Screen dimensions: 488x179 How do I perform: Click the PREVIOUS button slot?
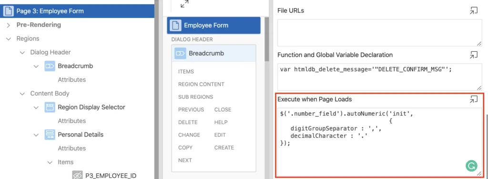[x=191, y=110]
